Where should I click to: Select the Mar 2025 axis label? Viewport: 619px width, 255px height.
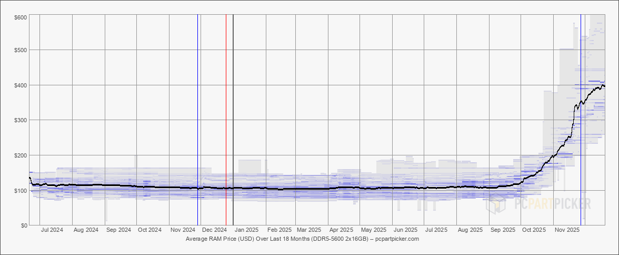308,230
